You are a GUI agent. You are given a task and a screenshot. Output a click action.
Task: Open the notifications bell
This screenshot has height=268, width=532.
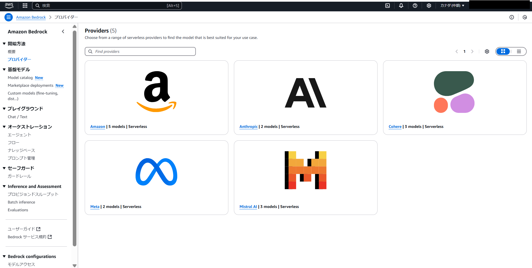(401, 6)
